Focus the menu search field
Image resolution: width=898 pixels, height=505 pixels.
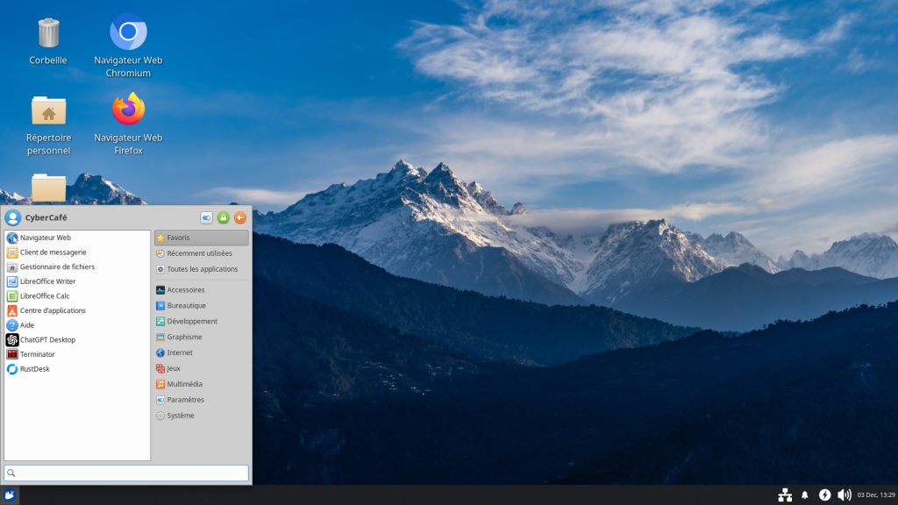click(x=126, y=473)
